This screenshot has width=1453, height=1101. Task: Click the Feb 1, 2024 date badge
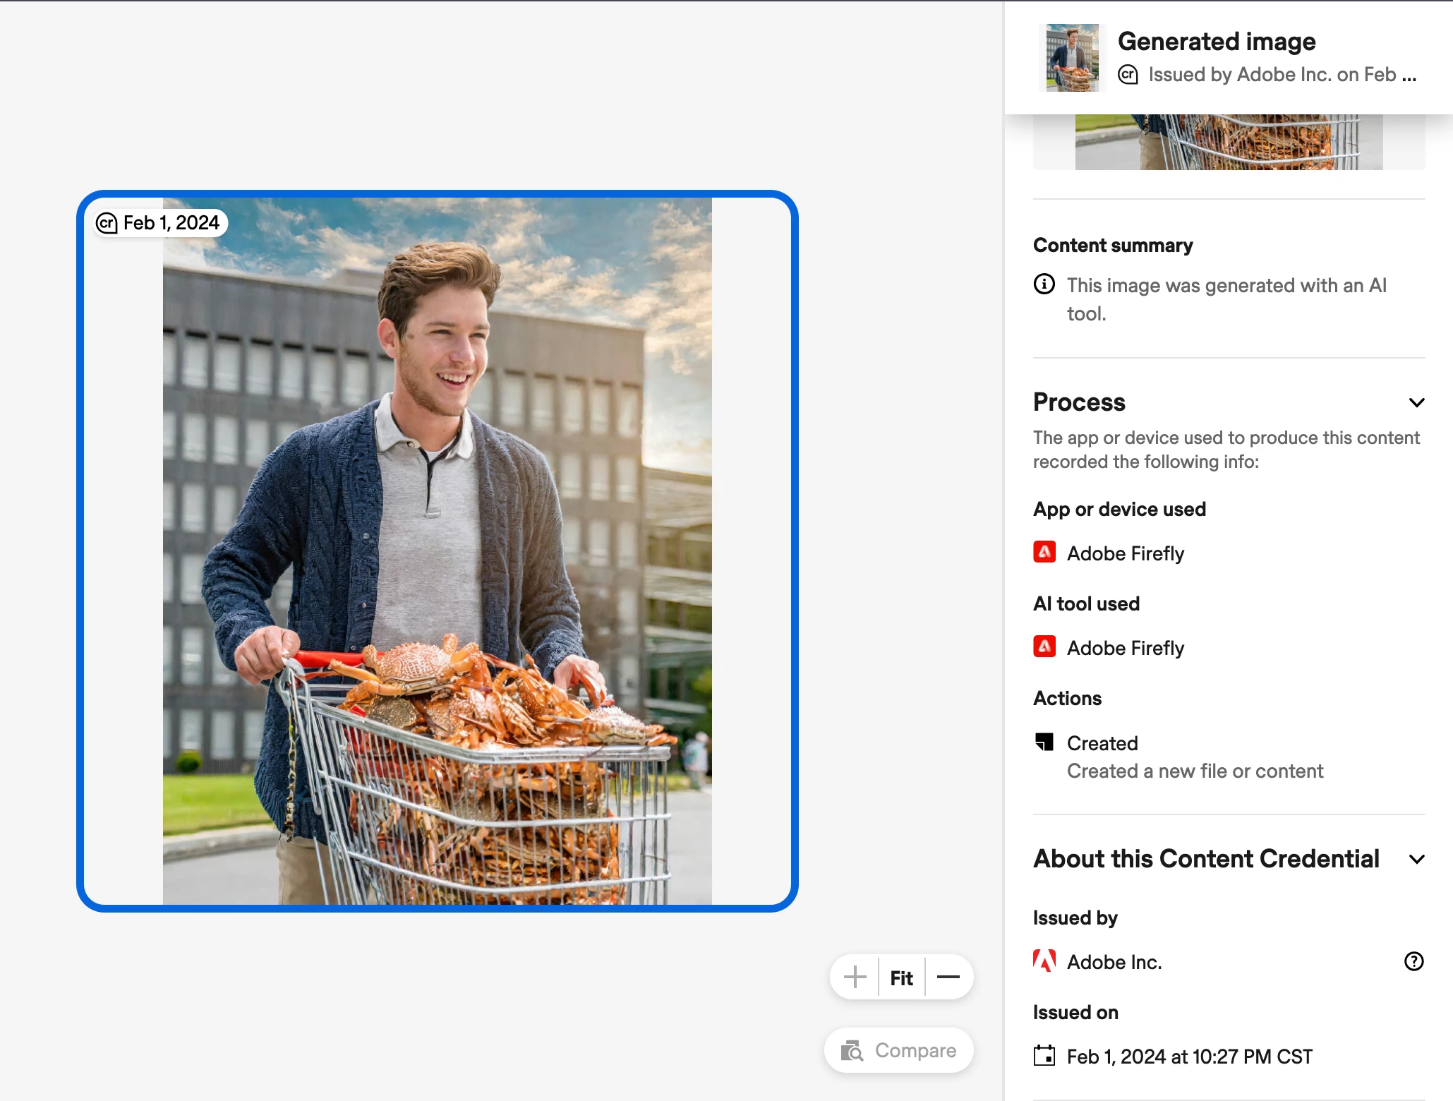click(x=171, y=223)
